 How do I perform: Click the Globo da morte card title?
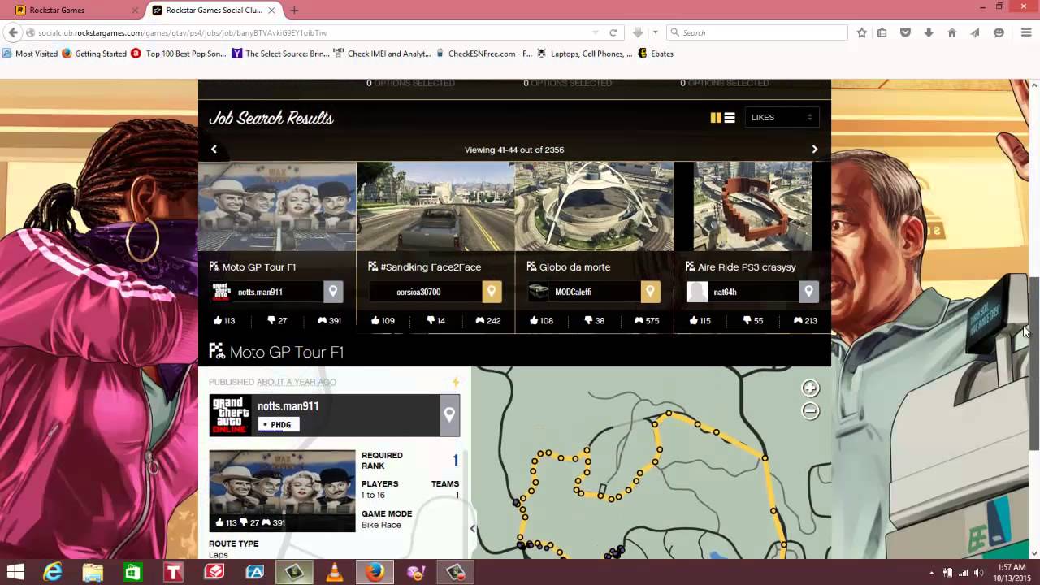coord(574,266)
